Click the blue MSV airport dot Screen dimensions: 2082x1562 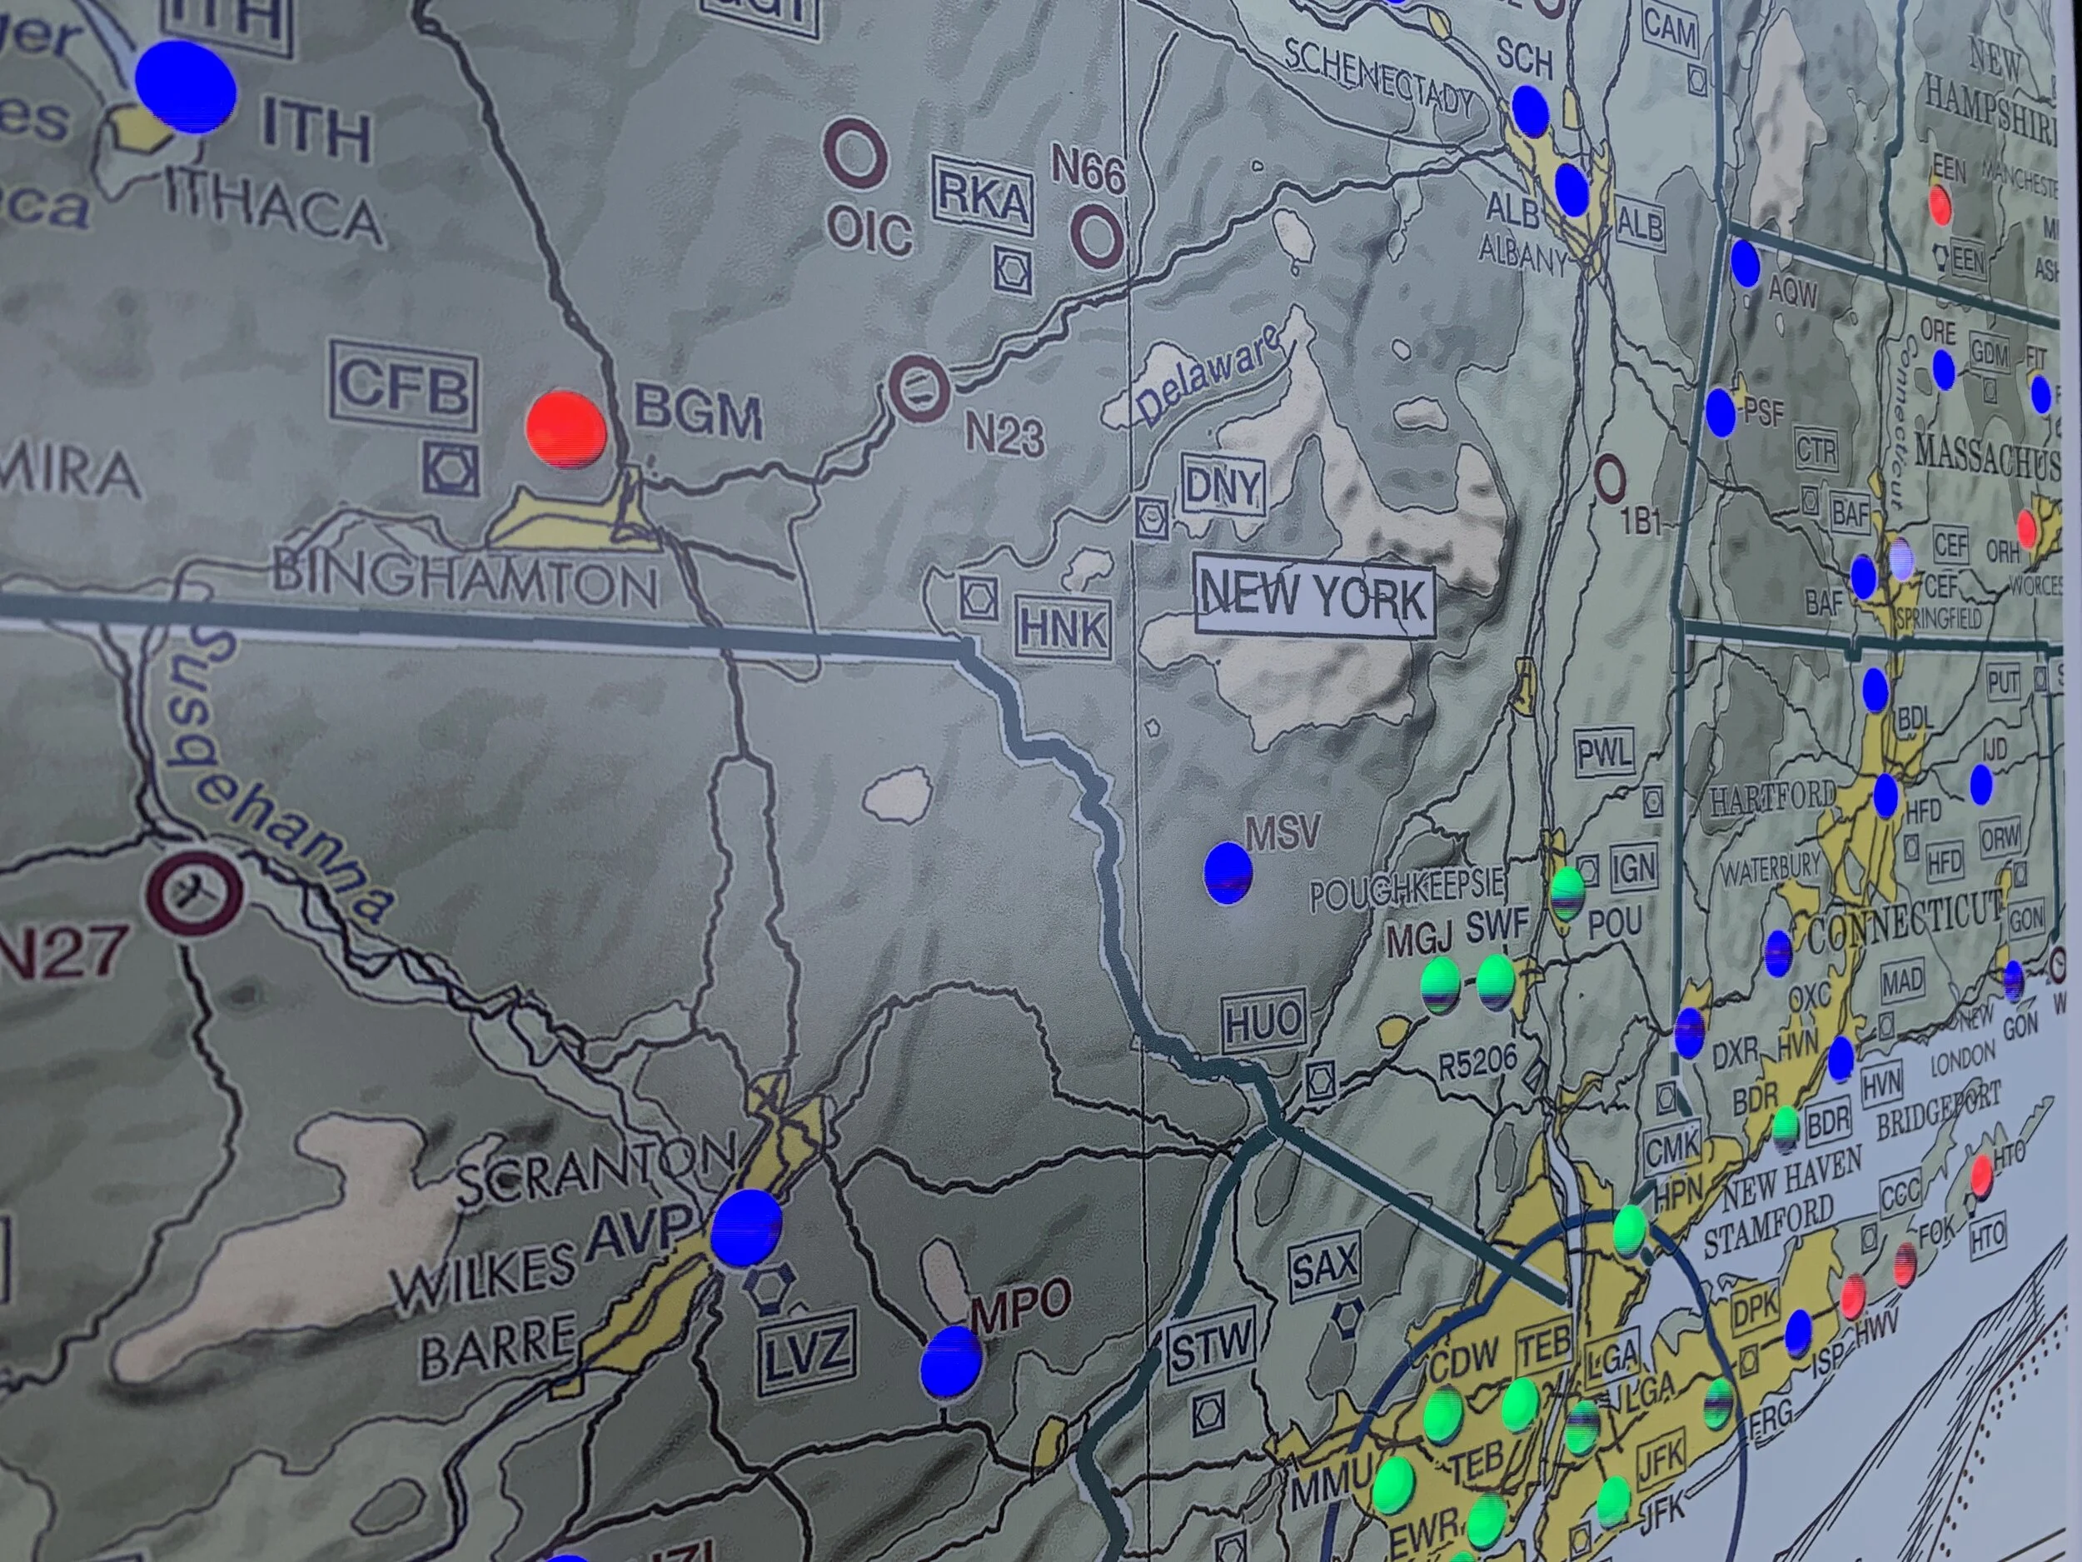(1228, 873)
